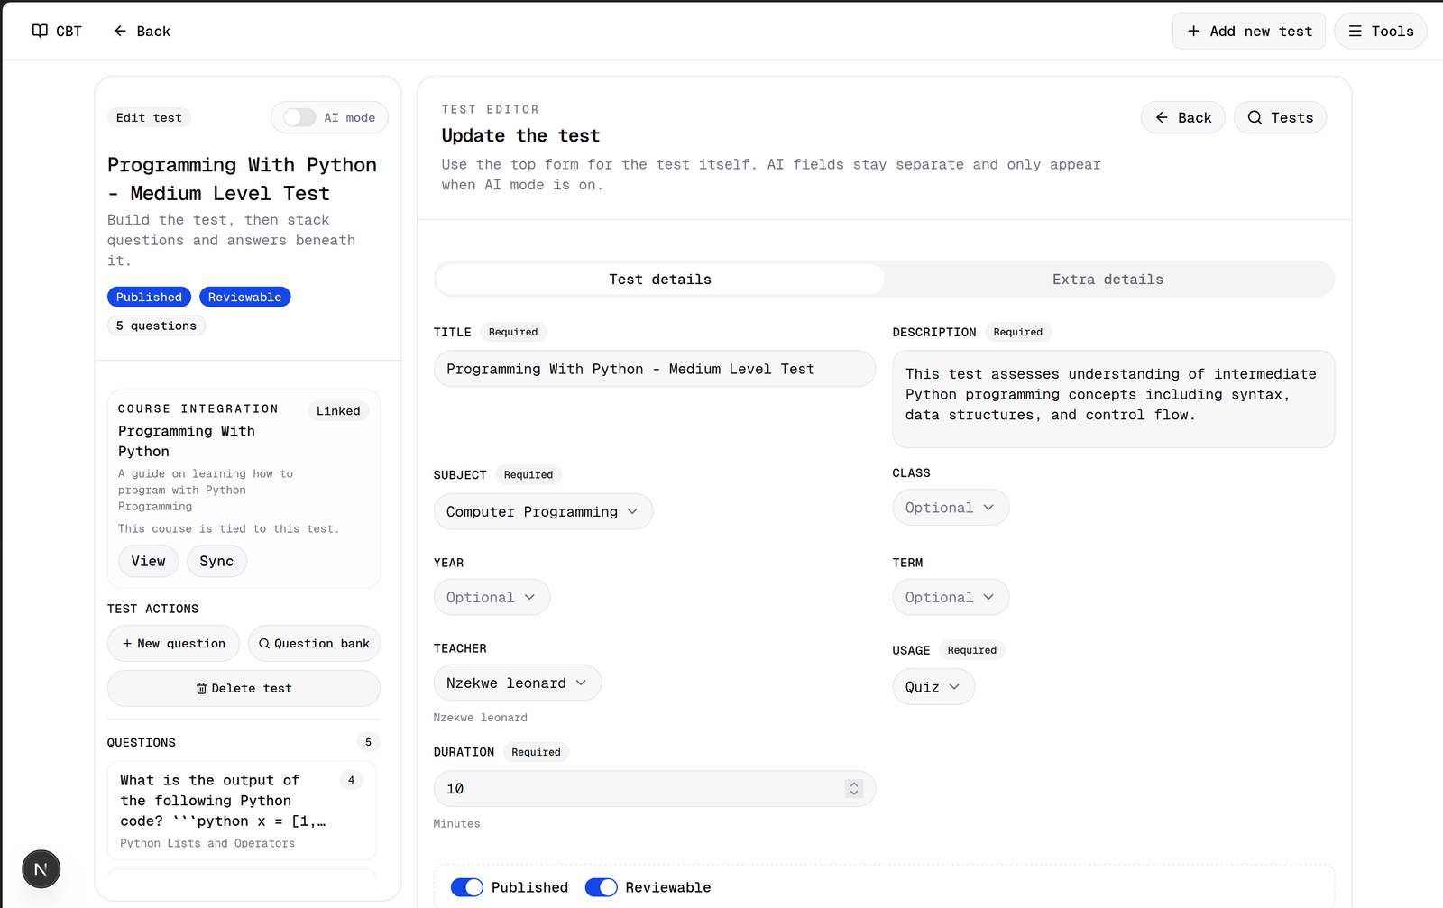The image size is (1443, 908).
Task: Open the Computer Programming subject dropdown
Action: 543,511
